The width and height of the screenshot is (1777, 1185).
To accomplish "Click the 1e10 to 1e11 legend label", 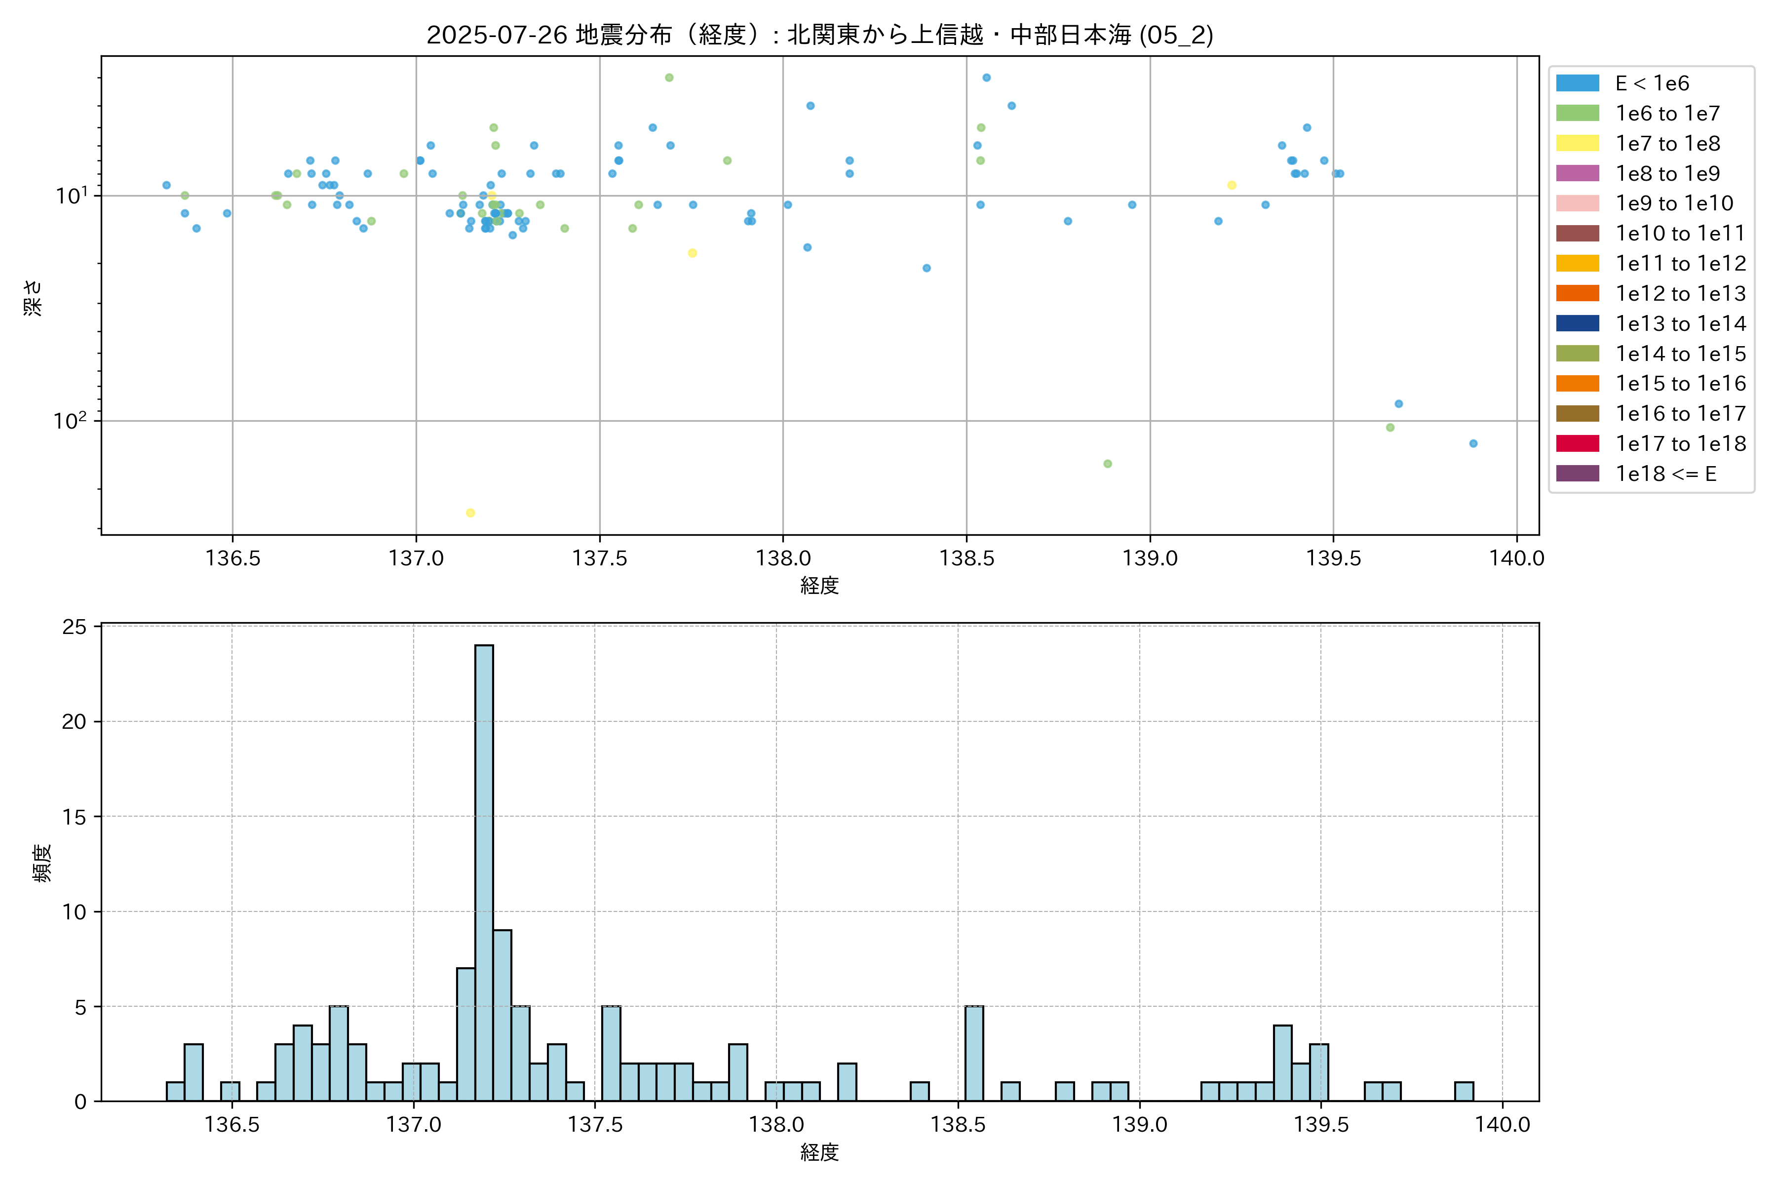I will pos(1680,234).
